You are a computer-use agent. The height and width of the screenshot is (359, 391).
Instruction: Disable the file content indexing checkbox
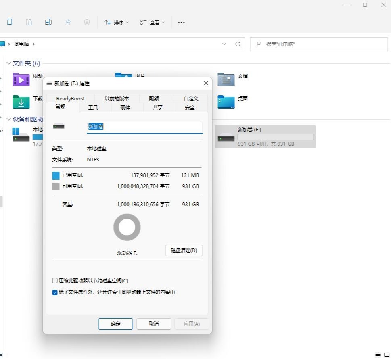pyautogui.click(x=55, y=292)
